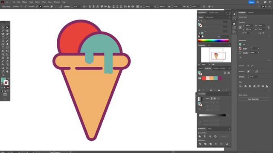Select the Direct Selection tool in toolbox
Image resolution: width=273 pixels, height=153 pixels.
click(7, 27)
